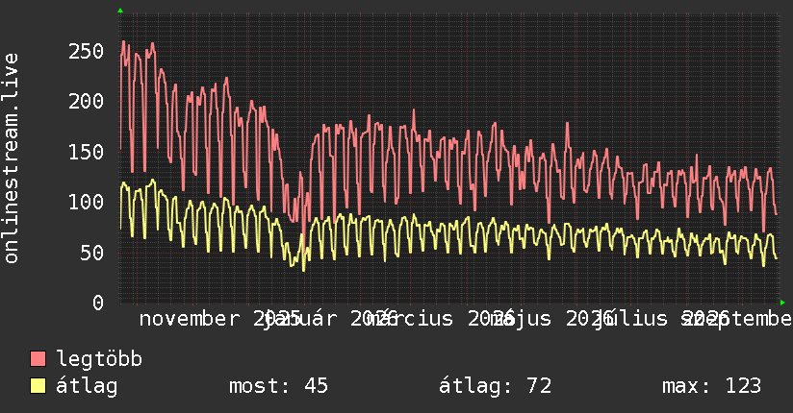Screen dimensions: 793x413
Task: Click the november x-axis label
Action: 190,319
